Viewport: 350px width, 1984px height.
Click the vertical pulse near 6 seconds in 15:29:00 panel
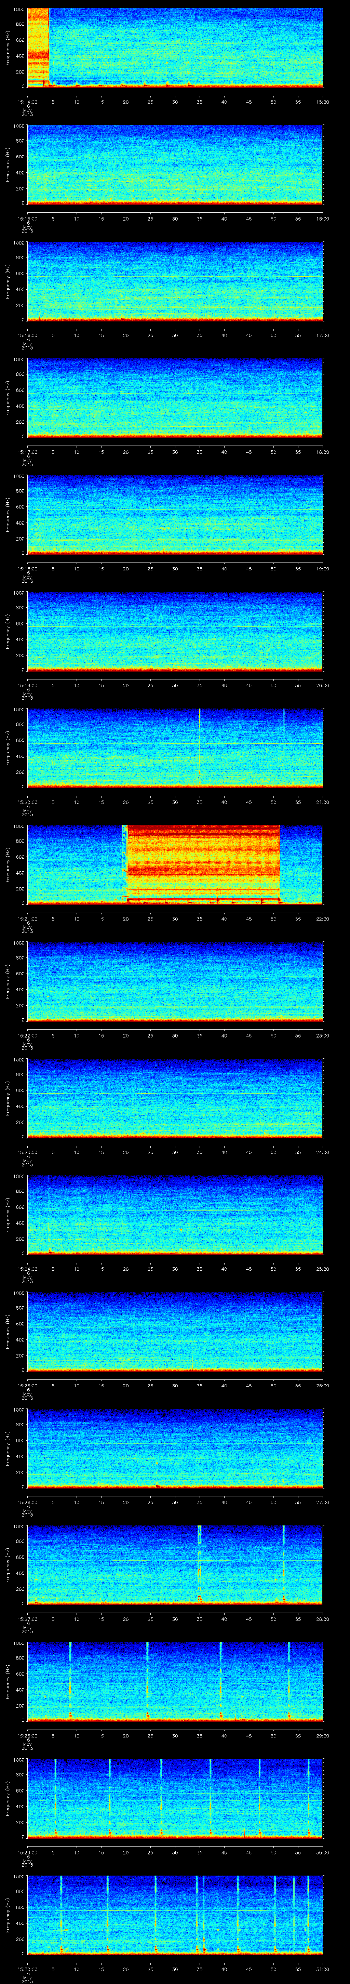[x=55, y=1798]
